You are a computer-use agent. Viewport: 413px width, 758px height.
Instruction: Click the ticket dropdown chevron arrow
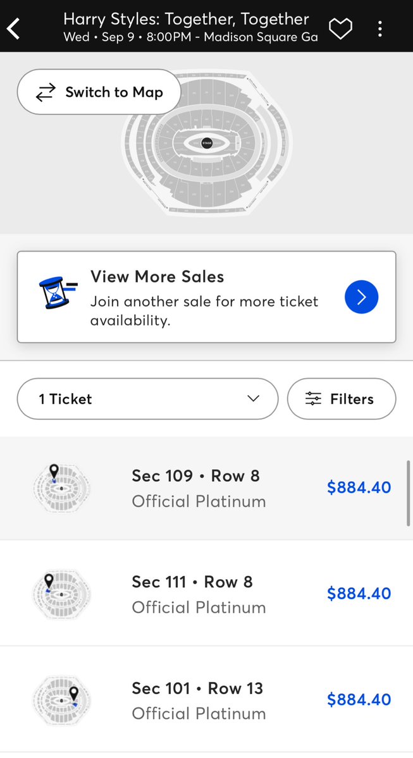point(253,399)
